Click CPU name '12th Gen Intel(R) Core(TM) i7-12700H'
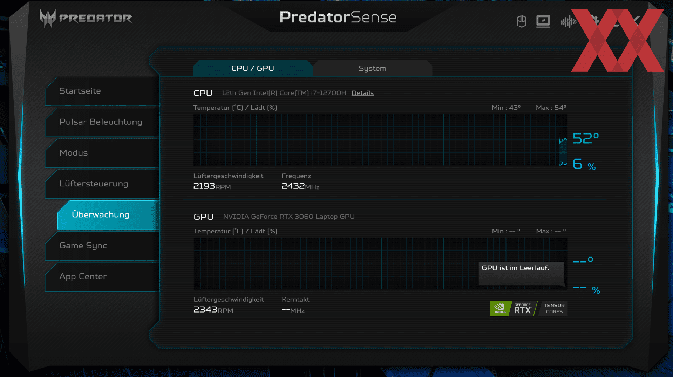The height and width of the screenshot is (377, 673). 284,93
